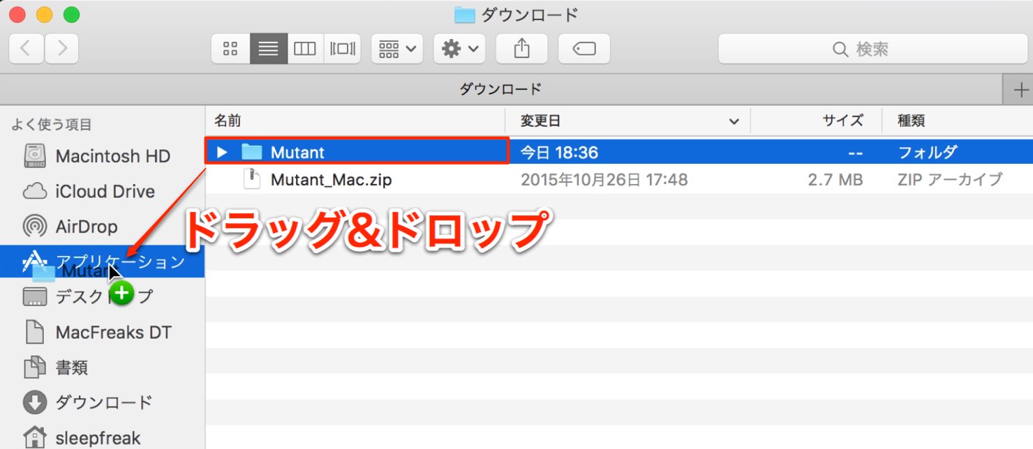Open ダウンロード in the sidebar

[x=102, y=402]
